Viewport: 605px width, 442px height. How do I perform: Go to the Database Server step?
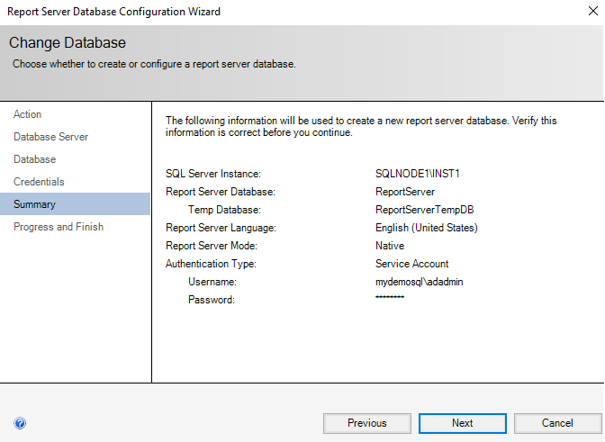pyautogui.click(x=50, y=137)
